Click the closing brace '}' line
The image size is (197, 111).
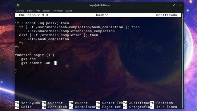(16, 71)
